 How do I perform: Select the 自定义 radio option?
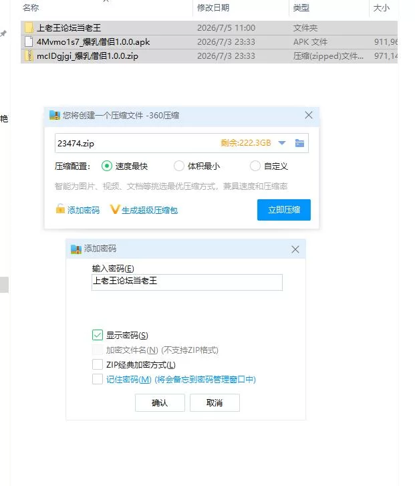255,166
